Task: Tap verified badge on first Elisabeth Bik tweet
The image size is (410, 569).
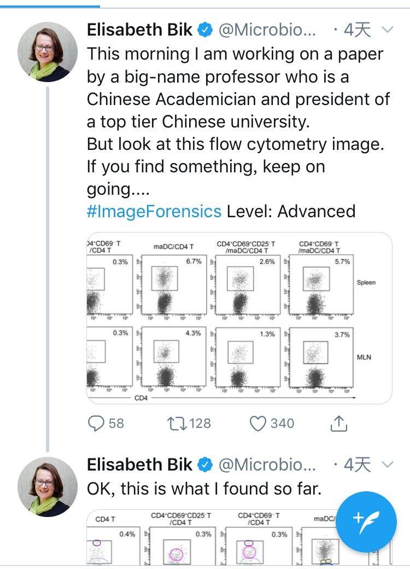Action: click(205, 30)
